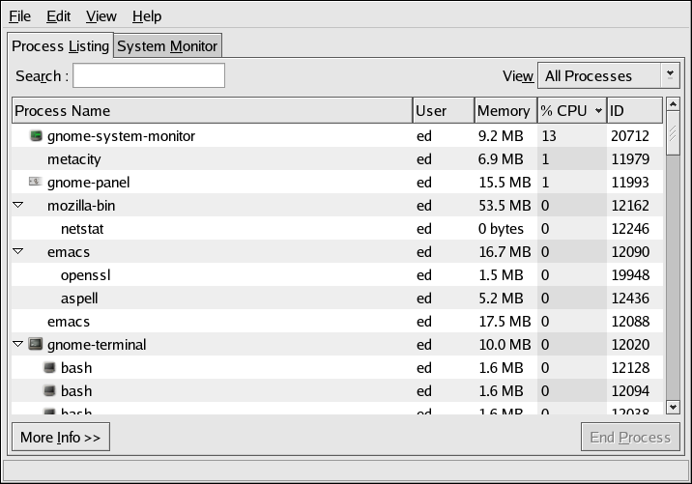Open the Edit menu
This screenshot has width=692, height=484.
58,16
